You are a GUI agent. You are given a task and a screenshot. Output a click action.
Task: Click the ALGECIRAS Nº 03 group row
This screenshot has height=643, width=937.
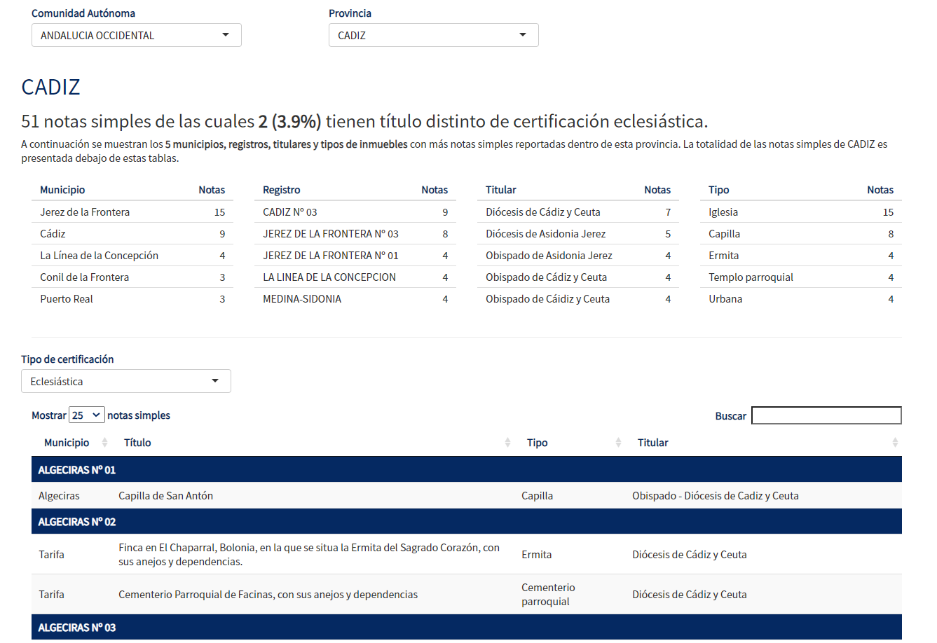pyautogui.click(x=467, y=627)
